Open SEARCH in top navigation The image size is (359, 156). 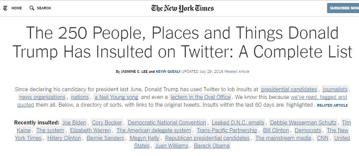(44, 8)
